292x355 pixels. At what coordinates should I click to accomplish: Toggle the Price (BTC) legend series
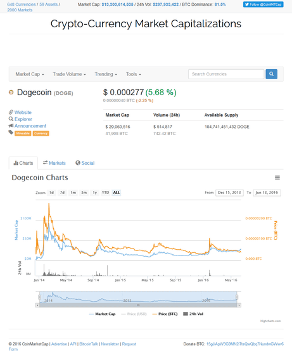click(165, 314)
